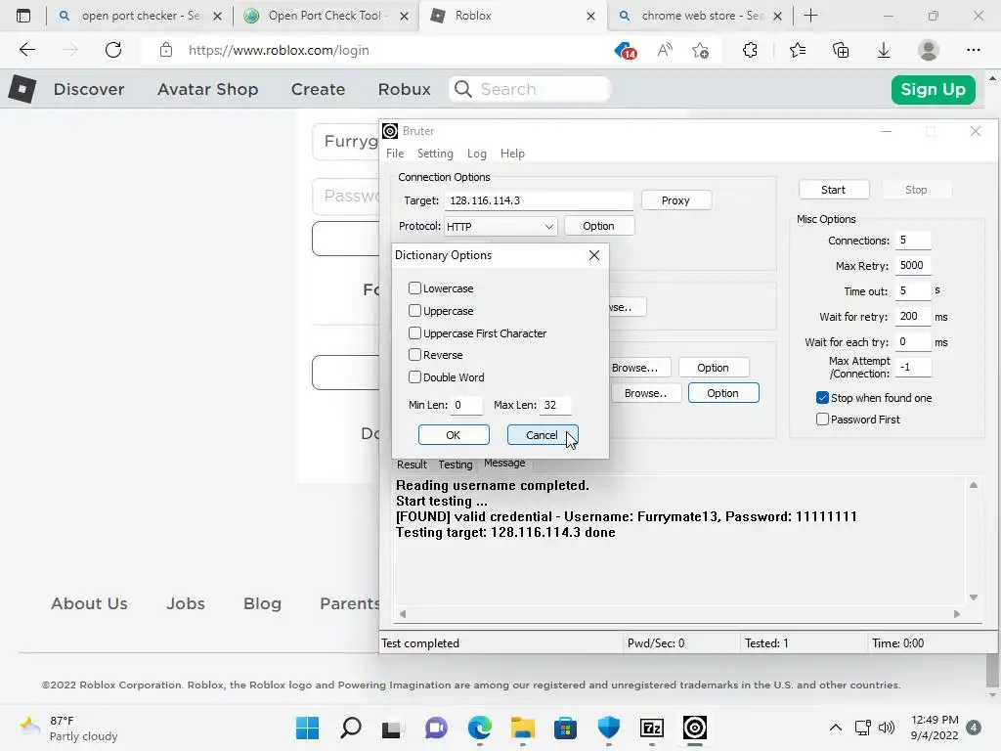Click the Max Retry value field
Image resolution: width=1001 pixels, height=751 pixels.
913,265
